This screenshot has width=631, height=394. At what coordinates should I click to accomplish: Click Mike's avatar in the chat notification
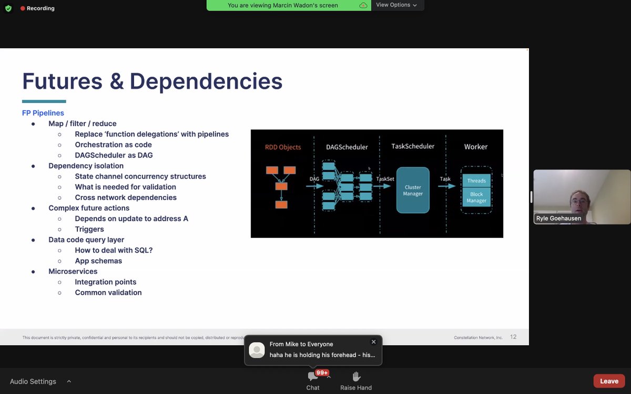pyautogui.click(x=257, y=350)
